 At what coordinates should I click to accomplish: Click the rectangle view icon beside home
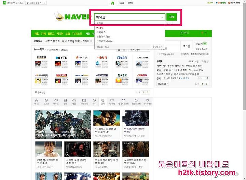click(x=122, y=3)
